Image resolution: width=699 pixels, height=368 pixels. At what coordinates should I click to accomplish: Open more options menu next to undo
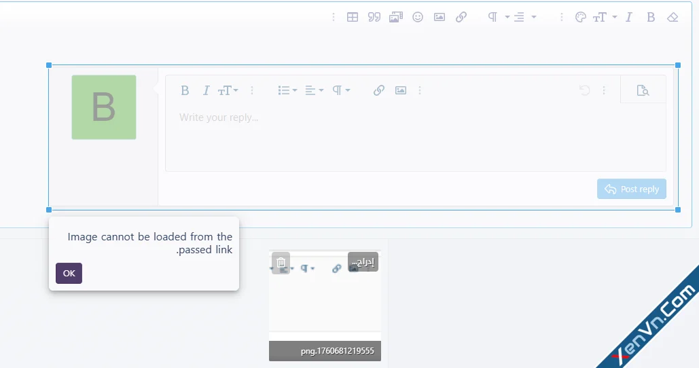(x=604, y=90)
